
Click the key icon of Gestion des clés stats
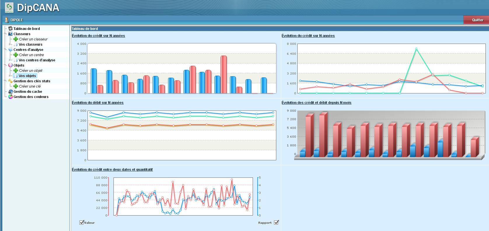coord(11,81)
